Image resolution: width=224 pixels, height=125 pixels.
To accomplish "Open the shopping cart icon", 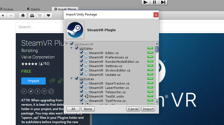I will pyautogui.click(x=40, y=15).
